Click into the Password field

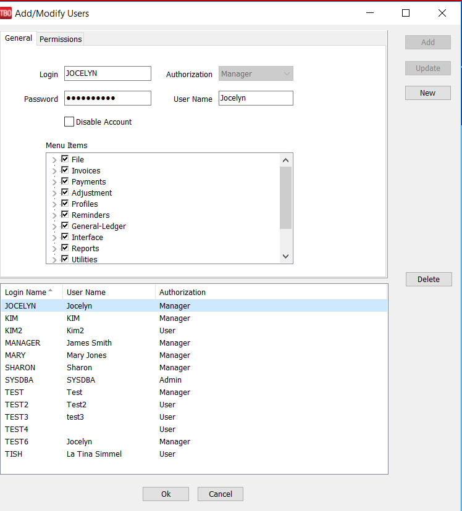point(107,98)
